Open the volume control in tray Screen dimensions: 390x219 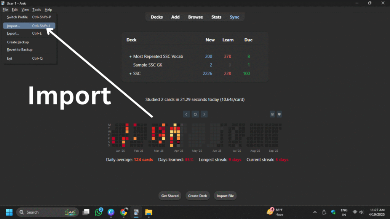click(361, 212)
